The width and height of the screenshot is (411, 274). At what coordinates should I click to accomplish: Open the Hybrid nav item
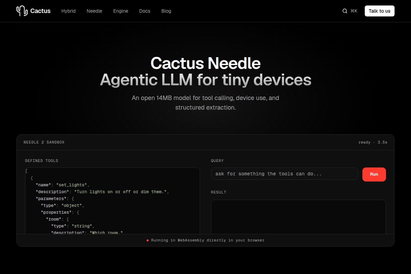point(68,11)
